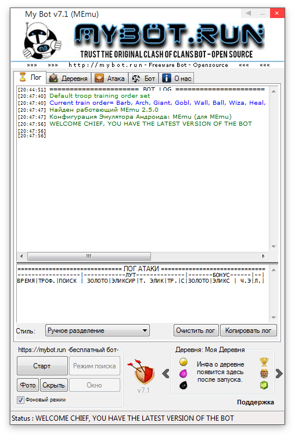Click the title bar back arrow button
295x437 pixels.
249,13
